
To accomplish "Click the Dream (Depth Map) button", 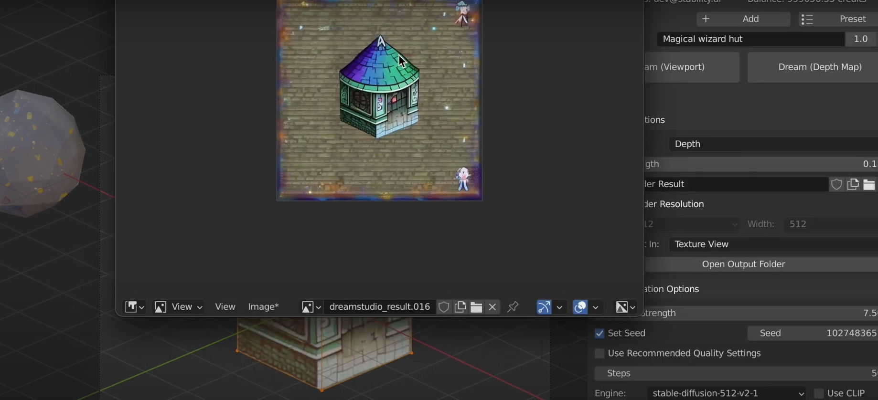I will 819,67.
